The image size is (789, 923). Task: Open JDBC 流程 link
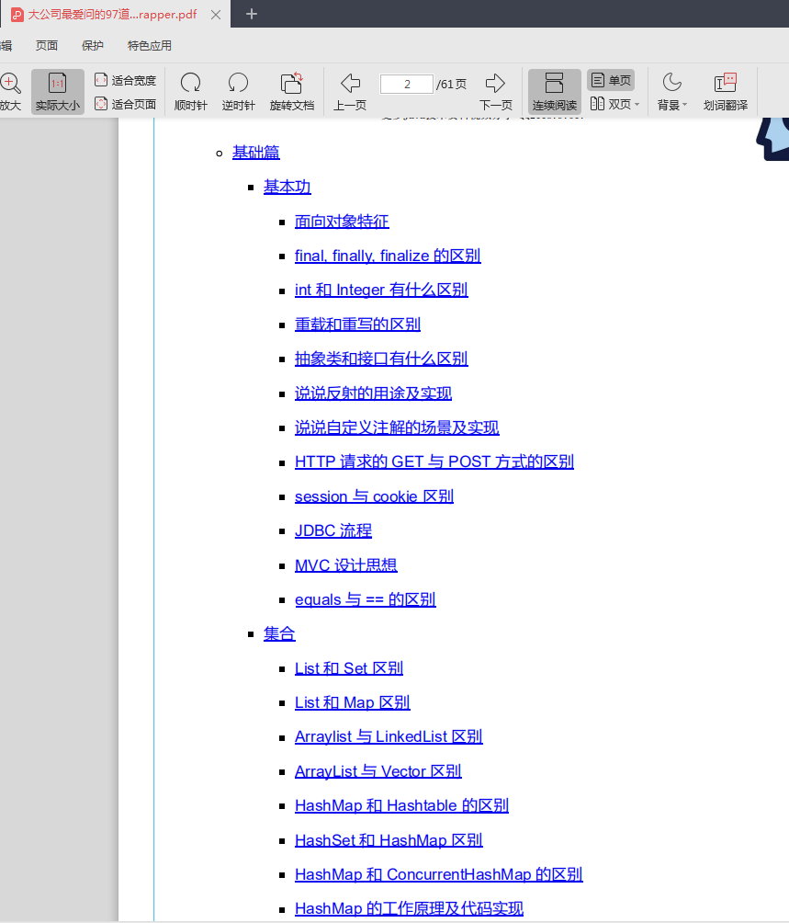(x=333, y=530)
